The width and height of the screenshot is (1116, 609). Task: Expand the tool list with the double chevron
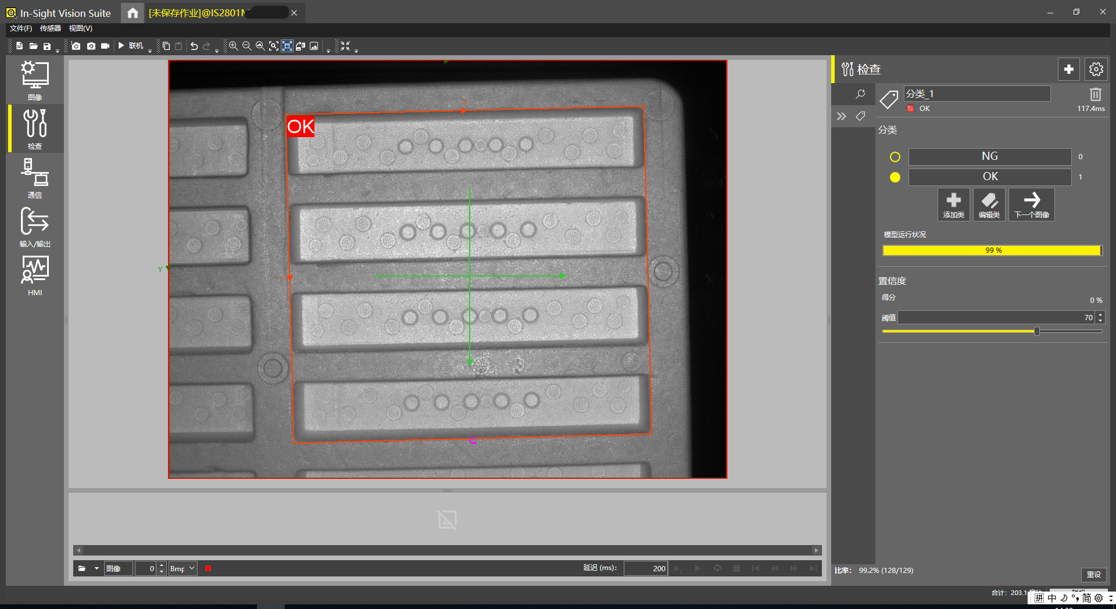click(x=841, y=116)
